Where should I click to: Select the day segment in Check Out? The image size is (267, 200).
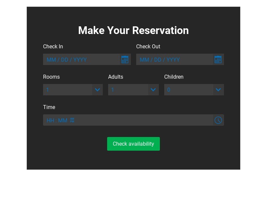158,60
